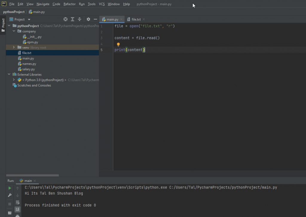
Task: Click the Expand All icon in Project panel
Action: (72, 19)
